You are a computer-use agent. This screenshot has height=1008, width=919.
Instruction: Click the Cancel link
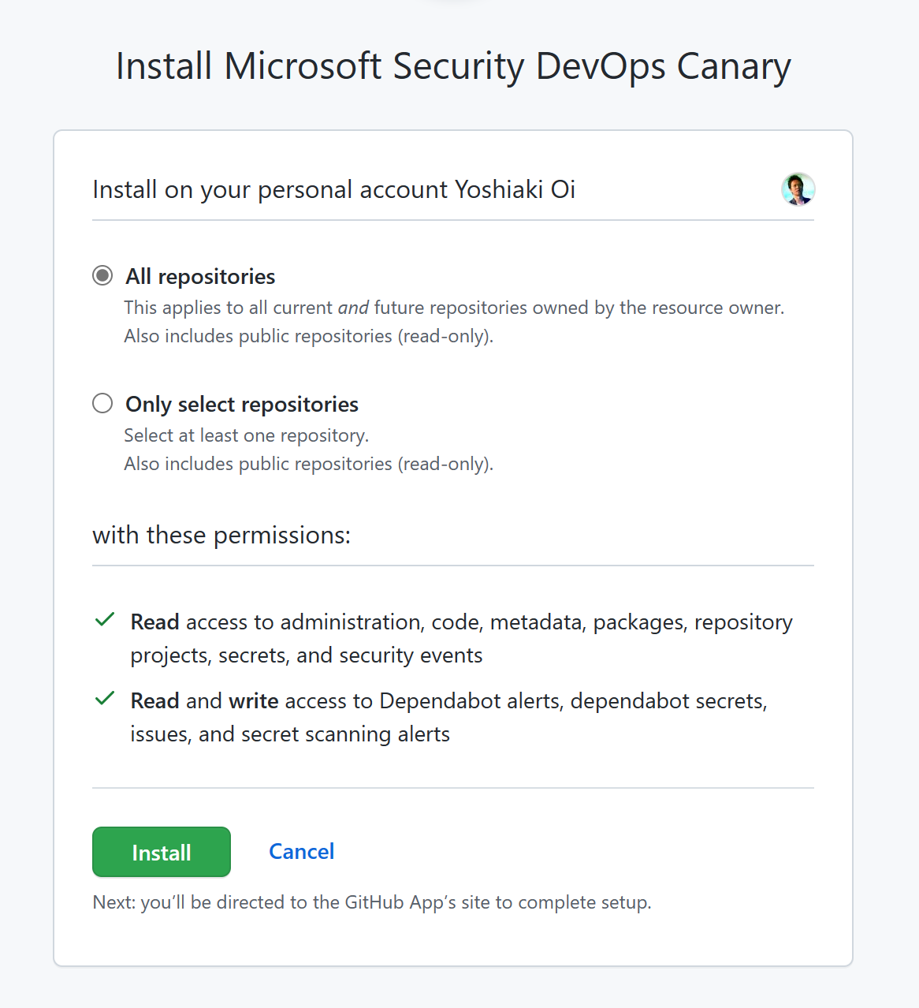coord(301,851)
